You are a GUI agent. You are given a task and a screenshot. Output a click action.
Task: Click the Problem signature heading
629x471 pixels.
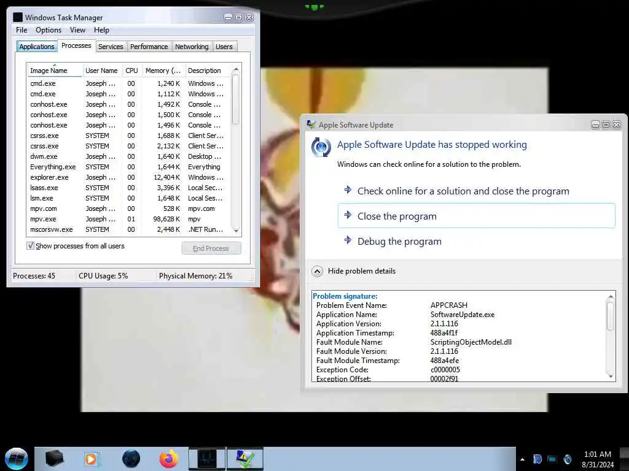pos(345,296)
